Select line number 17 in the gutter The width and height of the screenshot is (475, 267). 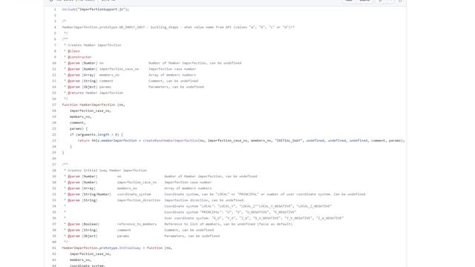coord(54,105)
